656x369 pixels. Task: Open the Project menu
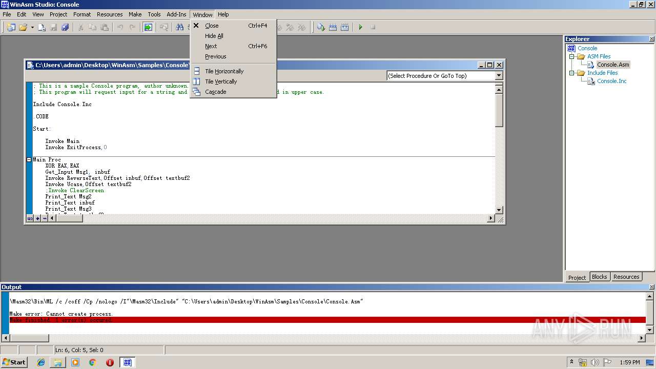pos(58,14)
